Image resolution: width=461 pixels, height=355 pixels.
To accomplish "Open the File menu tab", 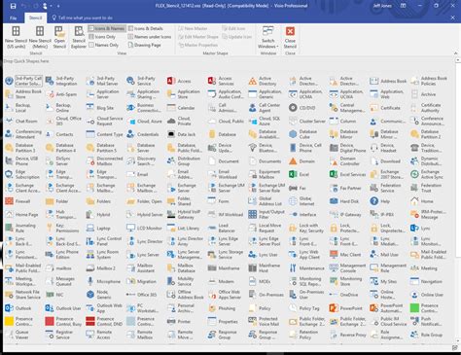I will click(14, 18).
